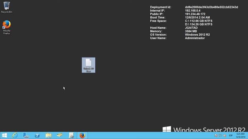Select the Mozilla Firefox desktop shortcut
Screen dimensions: 248x139
7,27
